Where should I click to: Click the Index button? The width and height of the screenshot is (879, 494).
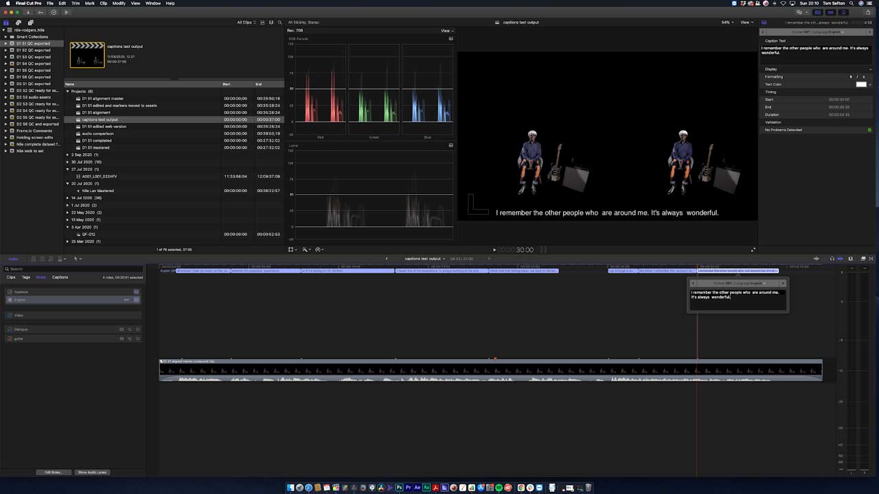[x=13, y=259]
